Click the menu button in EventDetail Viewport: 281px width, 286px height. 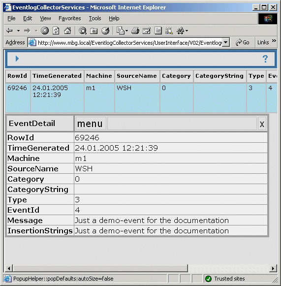[x=90, y=124]
